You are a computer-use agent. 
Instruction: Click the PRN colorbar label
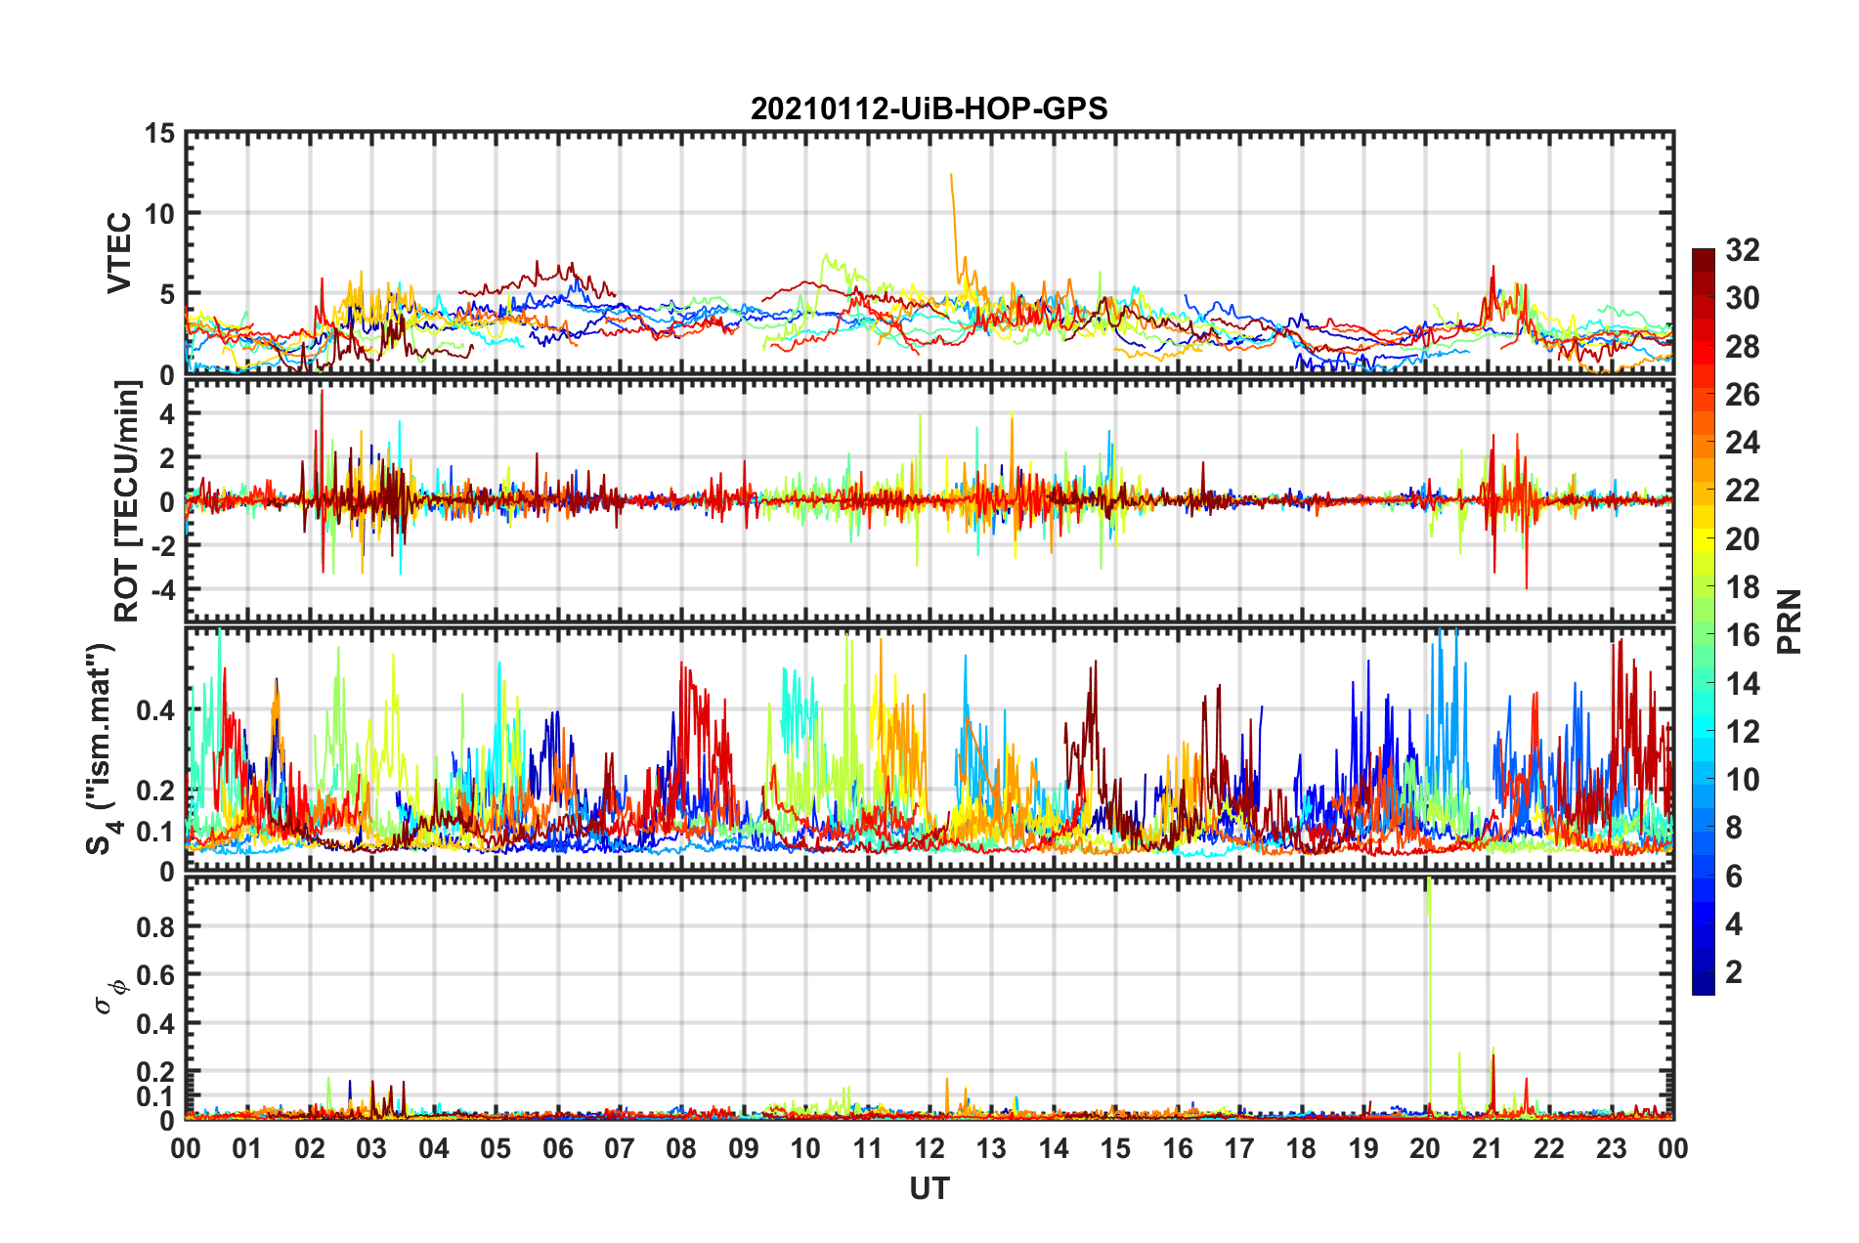click(1790, 621)
